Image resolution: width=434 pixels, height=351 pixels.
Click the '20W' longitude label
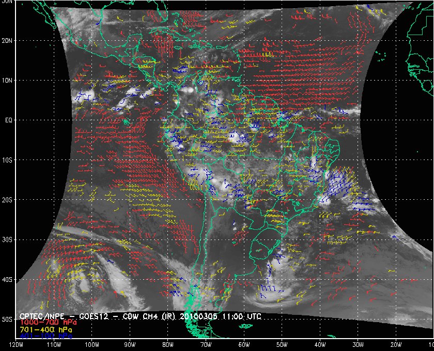[x=396, y=345]
